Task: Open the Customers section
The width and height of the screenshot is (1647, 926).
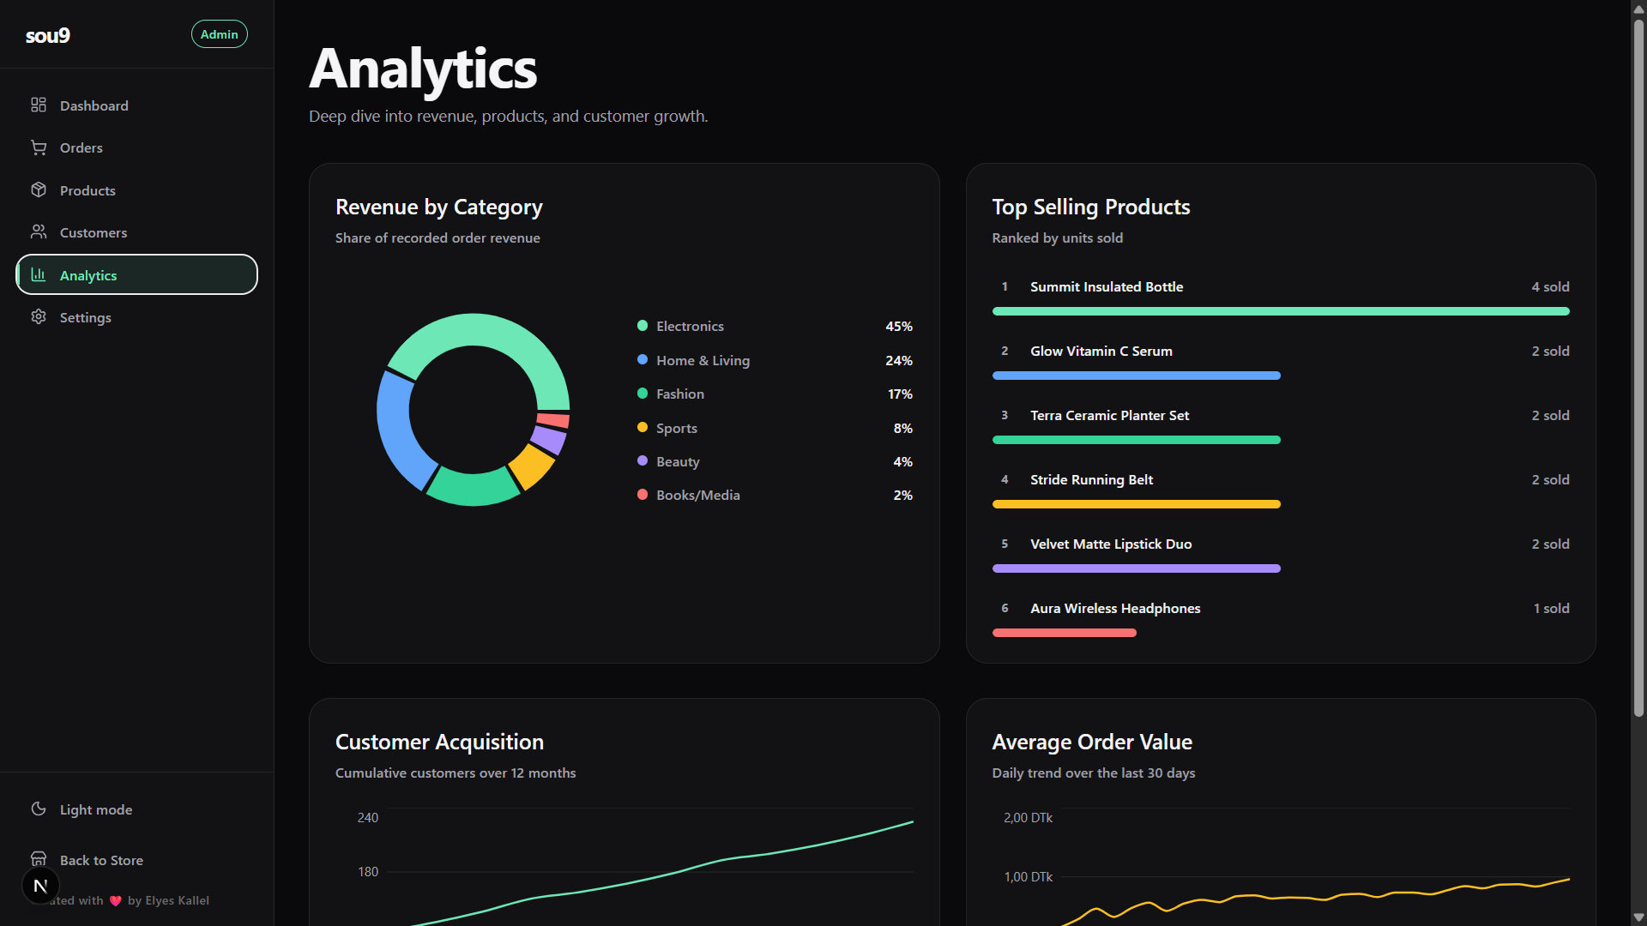Action: pyautogui.click(x=137, y=231)
